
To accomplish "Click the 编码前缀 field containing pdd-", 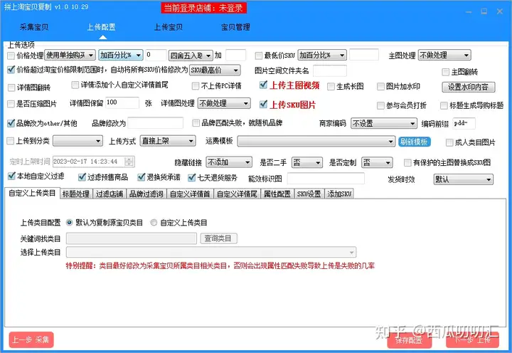I will click(464, 123).
